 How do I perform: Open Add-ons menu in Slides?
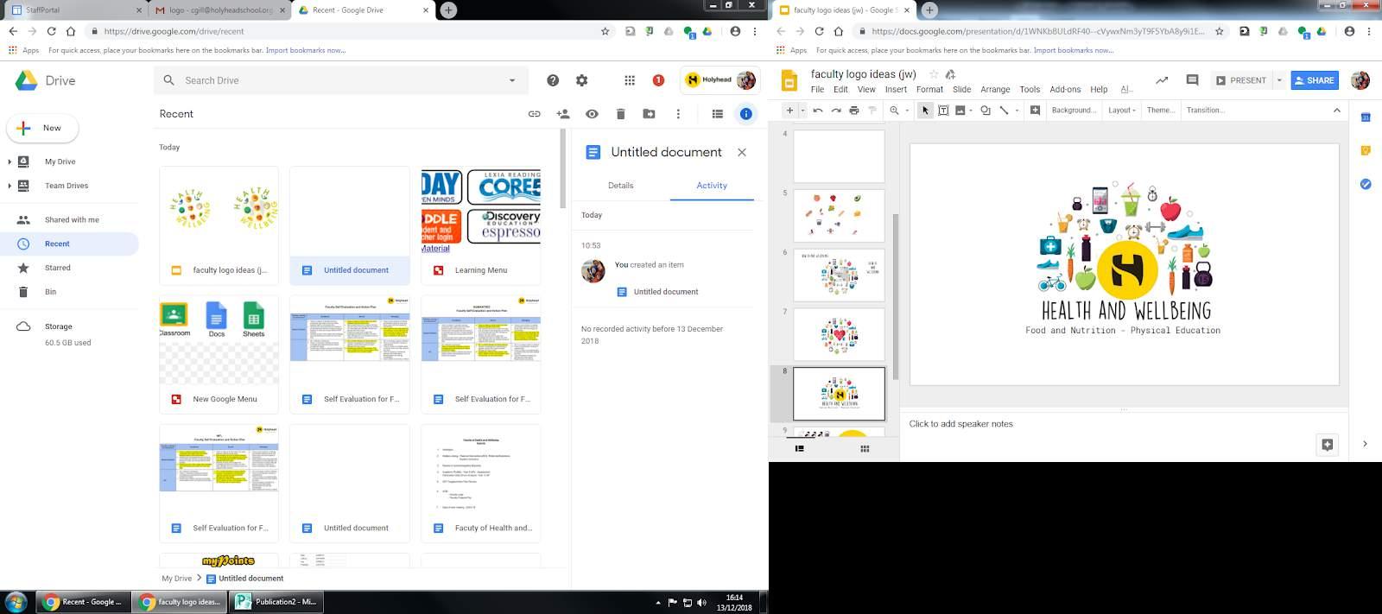1065,89
